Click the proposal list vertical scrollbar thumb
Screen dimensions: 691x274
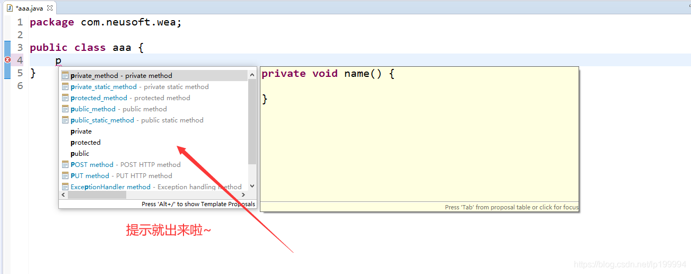coord(252,121)
